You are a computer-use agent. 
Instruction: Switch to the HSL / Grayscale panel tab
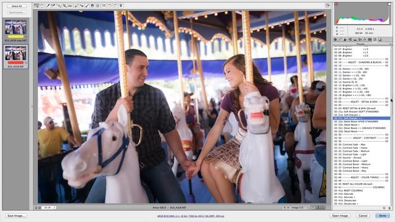pos(350,39)
